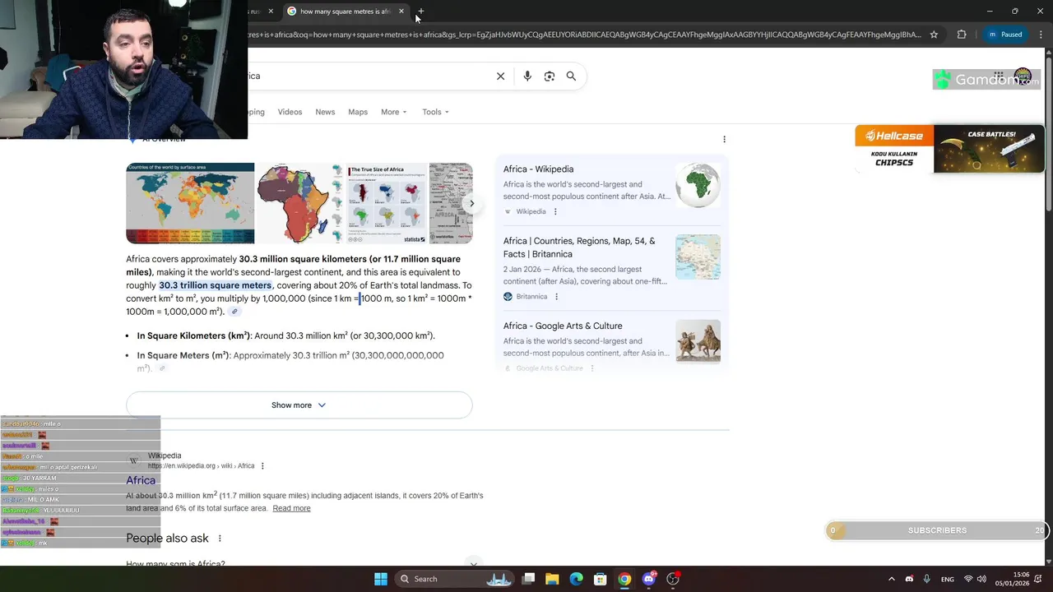Screen dimensions: 1053x592
Task: Open Task View on the taskbar
Action: pos(528,579)
